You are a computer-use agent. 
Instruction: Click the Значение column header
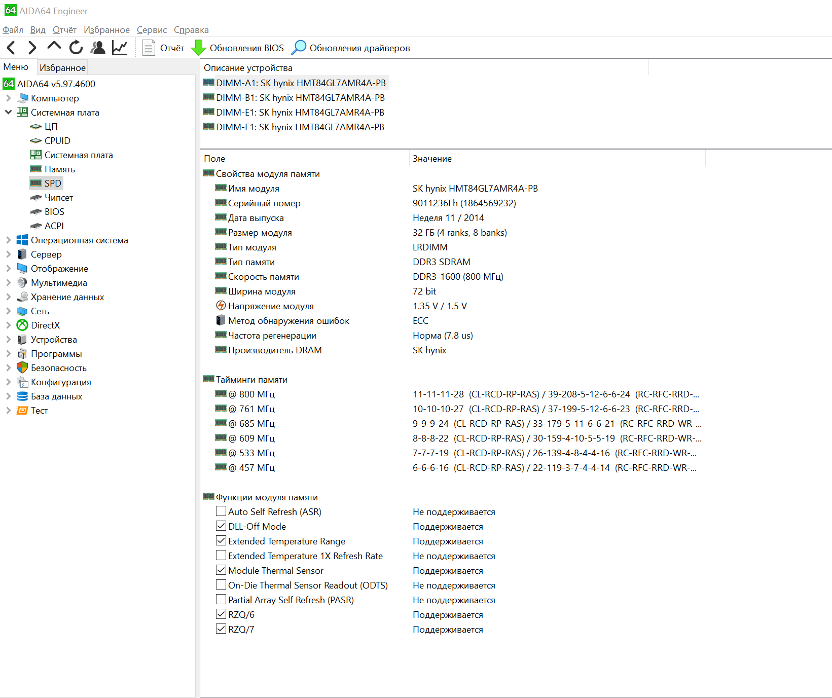click(557, 159)
